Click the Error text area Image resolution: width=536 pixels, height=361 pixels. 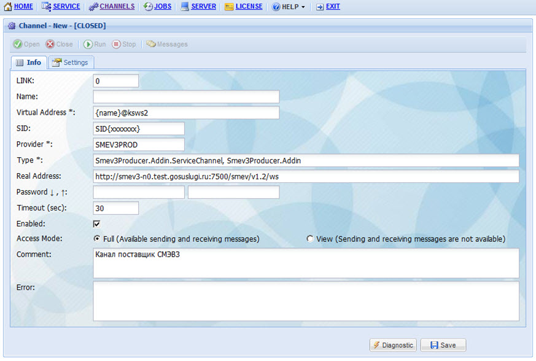click(x=306, y=301)
